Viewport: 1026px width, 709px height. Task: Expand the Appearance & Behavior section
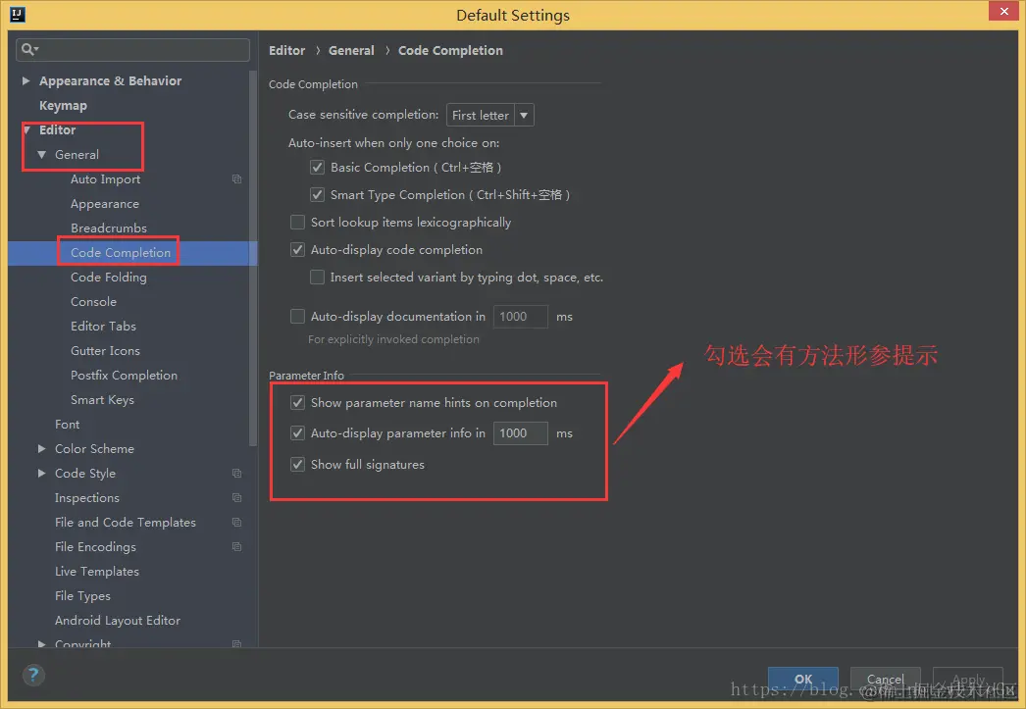click(26, 81)
